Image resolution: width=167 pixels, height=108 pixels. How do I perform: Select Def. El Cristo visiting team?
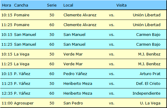[148, 83]
